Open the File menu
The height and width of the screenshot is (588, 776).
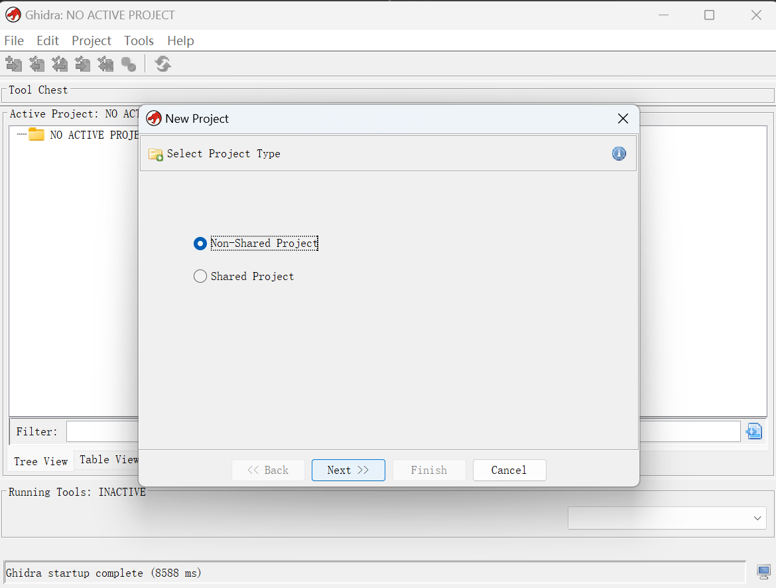tap(14, 40)
